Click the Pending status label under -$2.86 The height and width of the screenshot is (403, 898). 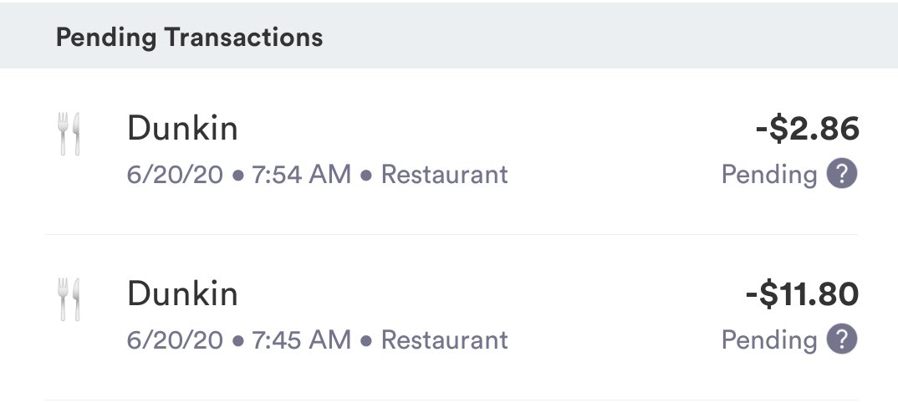pyautogui.click(x=769, y=176)
